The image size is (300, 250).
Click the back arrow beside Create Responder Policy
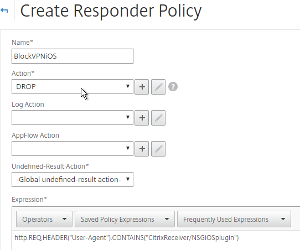(4, 11)
